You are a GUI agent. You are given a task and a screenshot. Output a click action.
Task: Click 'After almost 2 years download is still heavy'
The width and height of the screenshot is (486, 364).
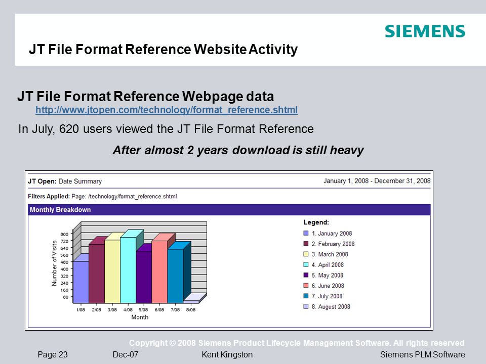238,150
